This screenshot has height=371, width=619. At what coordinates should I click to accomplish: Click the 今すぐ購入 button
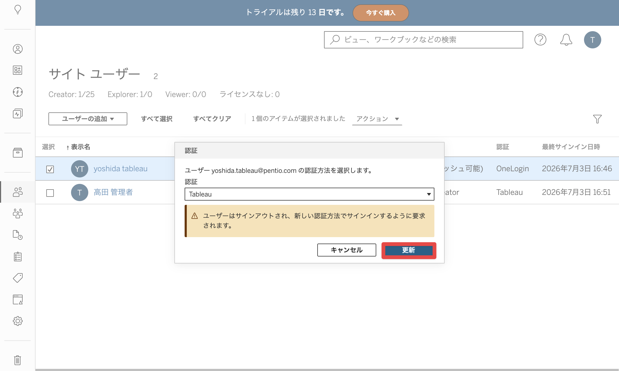point(381,13)
